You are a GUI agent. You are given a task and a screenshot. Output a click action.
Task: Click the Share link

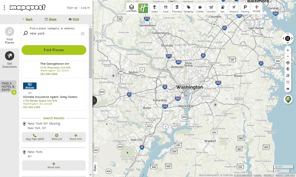(x=52, y=19)
